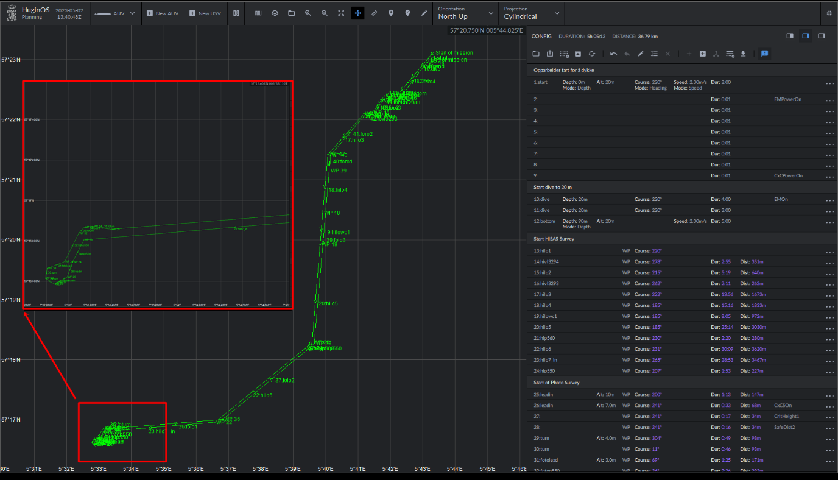Activate the waypoint pin tool

click(390, 13)
